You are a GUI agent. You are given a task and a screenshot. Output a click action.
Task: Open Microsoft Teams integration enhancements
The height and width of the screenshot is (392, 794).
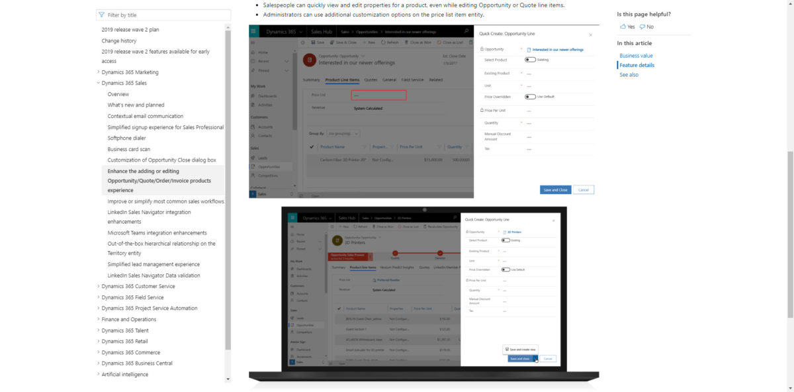click(x=157, y=233)
